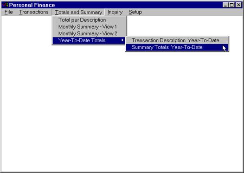Open the Setup menu
The height and width of the screenshot is (173, 244).
pyautogui.click(x=135, y=12)
